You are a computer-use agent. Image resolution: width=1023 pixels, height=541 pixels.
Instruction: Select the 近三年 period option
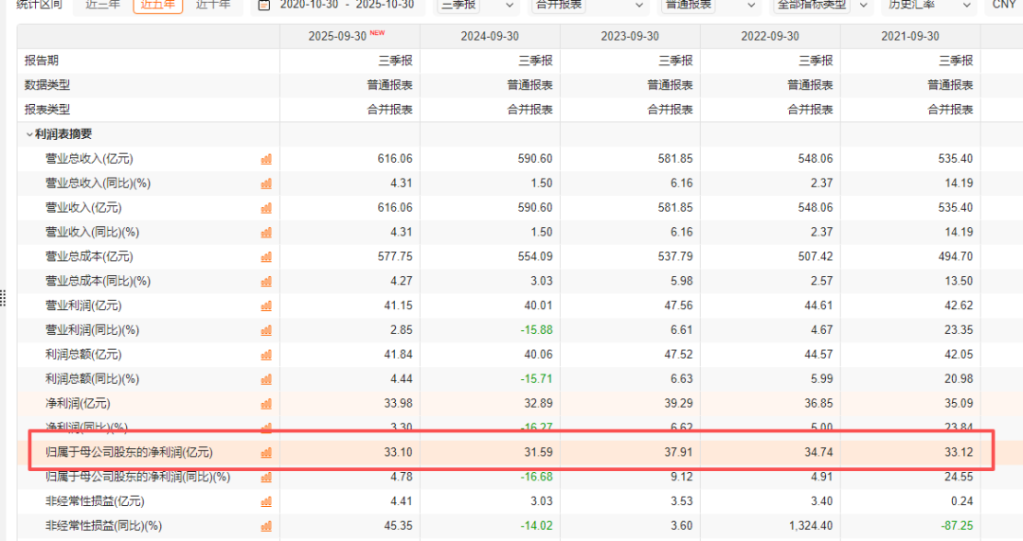tap(102, 5)
